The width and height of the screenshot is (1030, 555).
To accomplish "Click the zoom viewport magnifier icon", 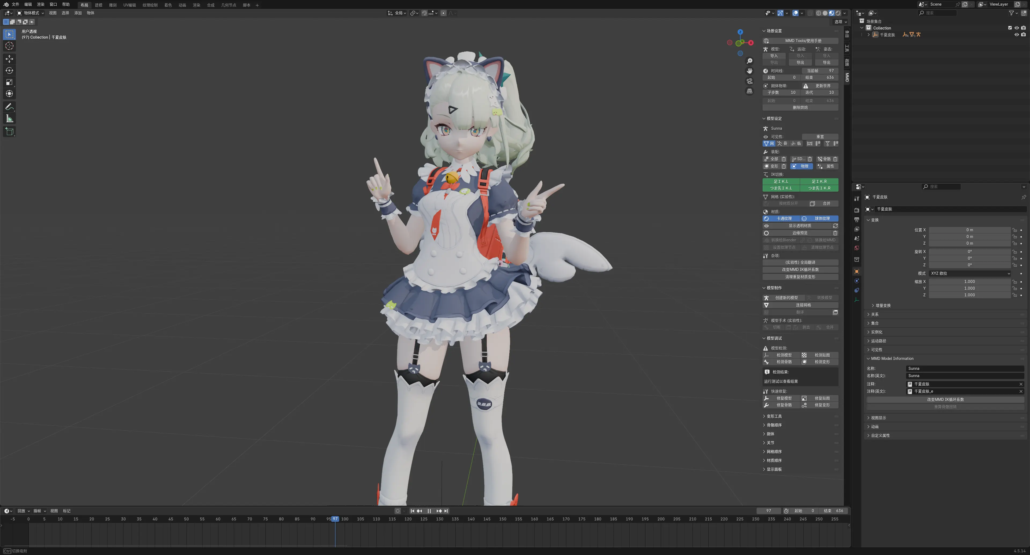I will 749,61.
